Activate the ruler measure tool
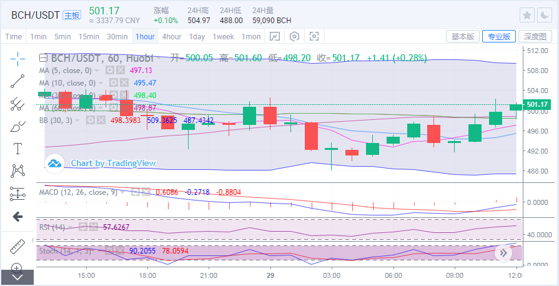The image size is (559, 286). tap(17, 246)
